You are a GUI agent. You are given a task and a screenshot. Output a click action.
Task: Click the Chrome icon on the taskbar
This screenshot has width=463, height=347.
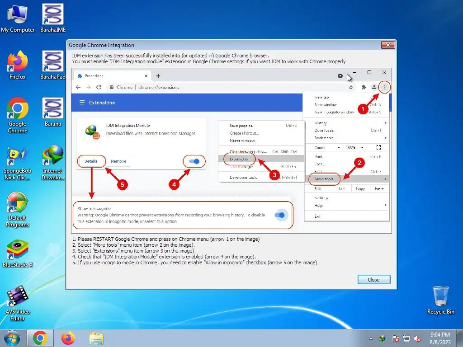click(40, 338)
